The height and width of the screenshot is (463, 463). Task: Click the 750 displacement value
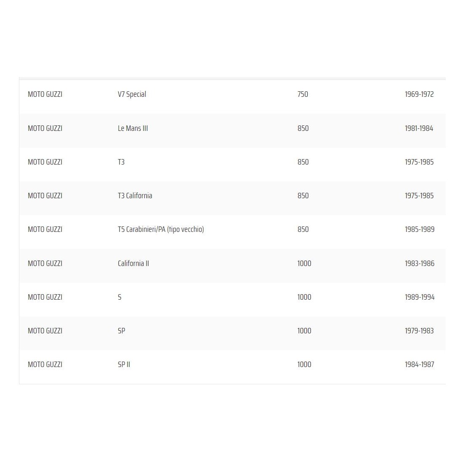[x=303, y=94]
